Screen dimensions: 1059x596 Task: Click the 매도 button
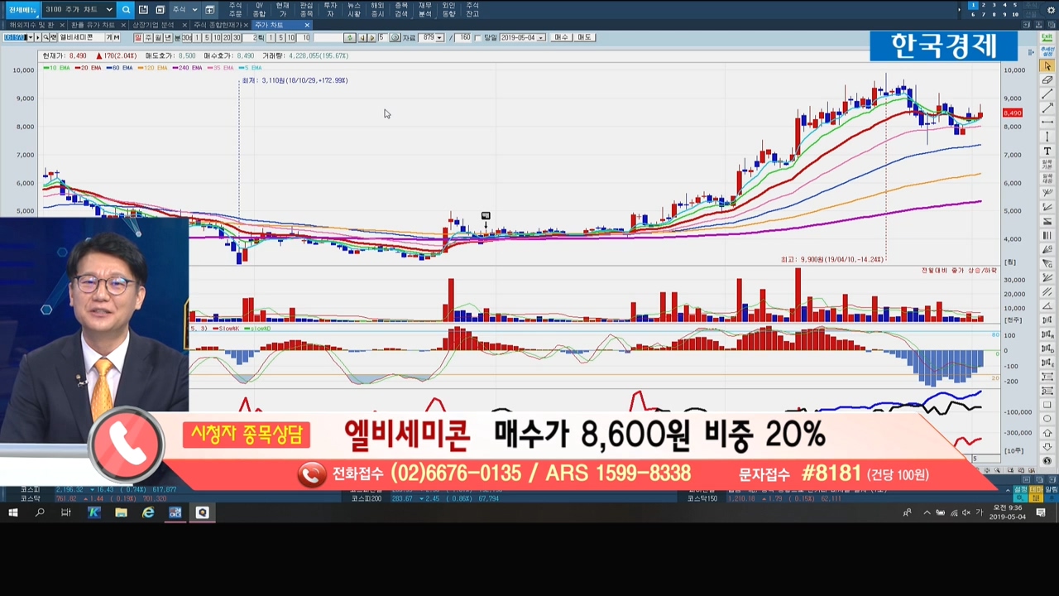click(x=585, y=38)
